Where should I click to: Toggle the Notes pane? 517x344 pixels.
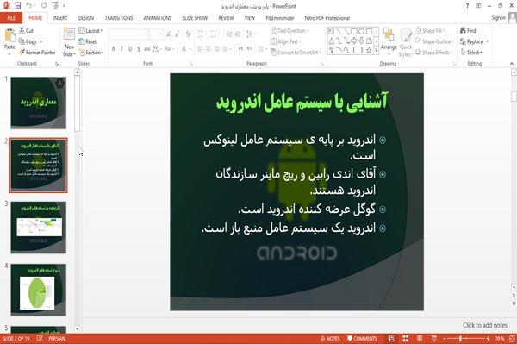[330, 338]
